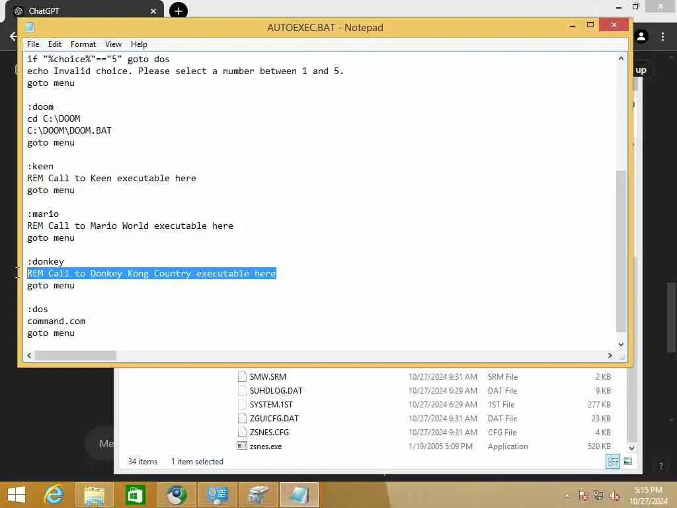Click the 'if "%choice%"=="5" goto dos' line
The width and height of the screenshot is (677, 508).
tap(99, 59)
